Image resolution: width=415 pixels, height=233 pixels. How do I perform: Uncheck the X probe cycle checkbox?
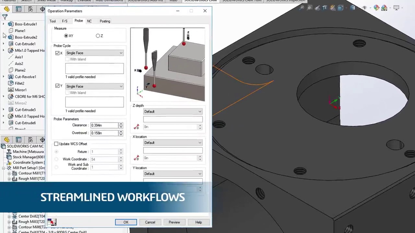click(x=57, y=53)
